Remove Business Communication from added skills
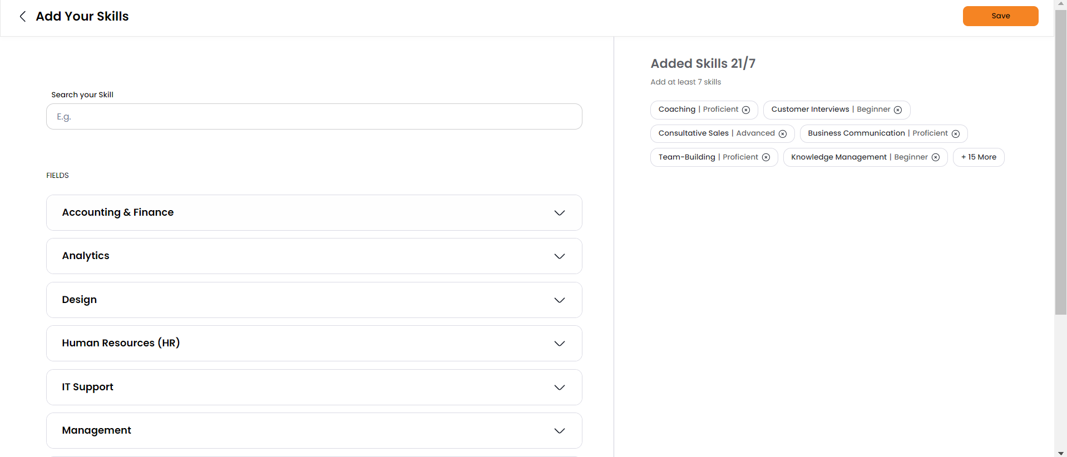1067x457 pixels. click(956, 134)
